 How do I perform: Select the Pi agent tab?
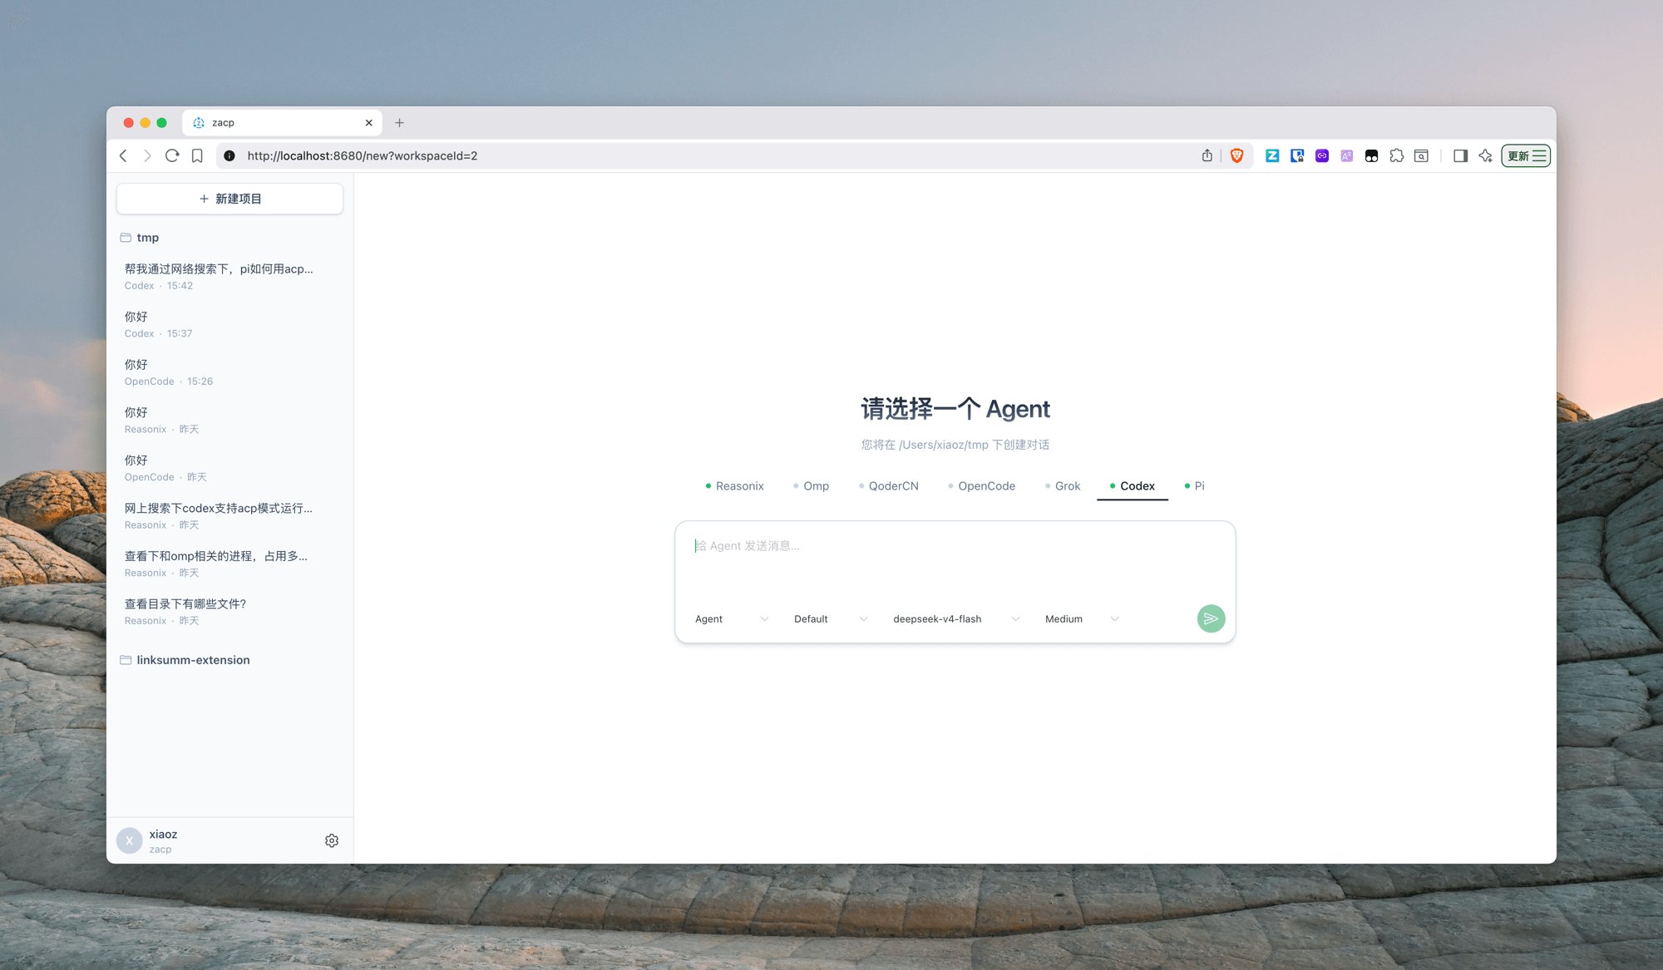coord(1195,486)
